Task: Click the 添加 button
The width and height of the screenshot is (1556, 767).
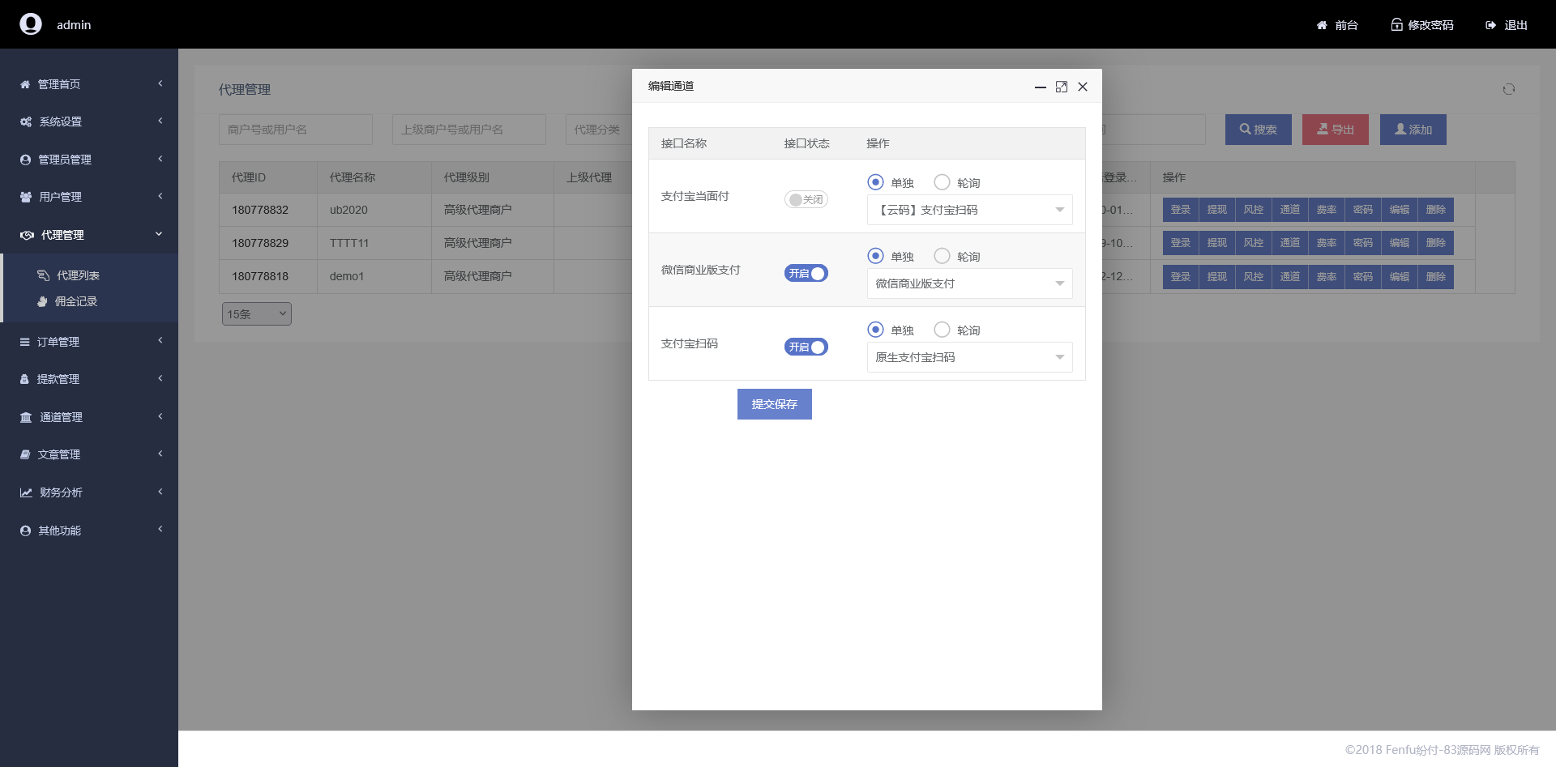Action: pyautogui.click(x=1413, y=130)
